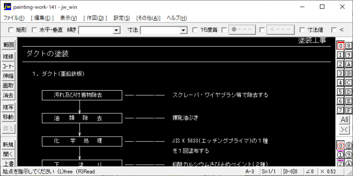353x176 pixels.
Task: Tick checkbox beside the ●--- button
Action: click(x=224, y=30)
